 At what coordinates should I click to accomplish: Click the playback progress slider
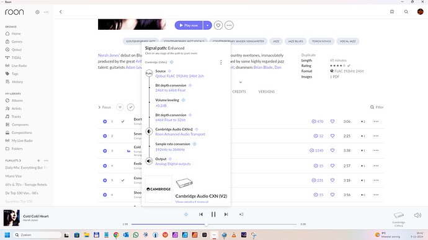coord(214,224)
